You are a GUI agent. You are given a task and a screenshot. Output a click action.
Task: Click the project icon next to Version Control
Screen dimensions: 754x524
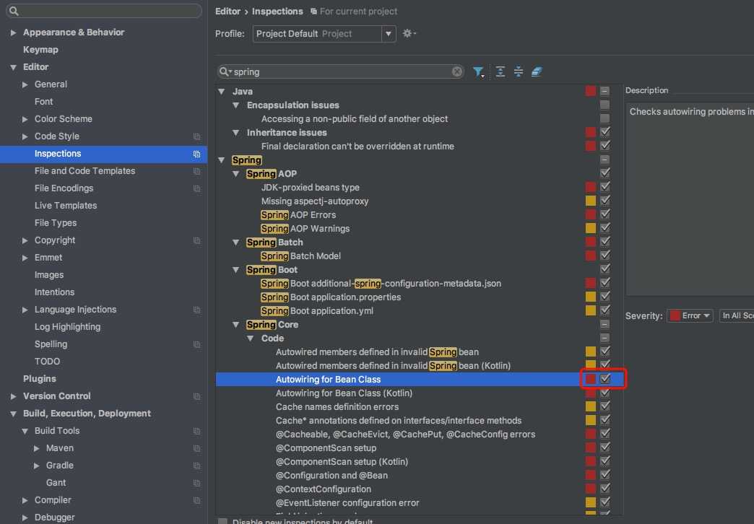[x=196, y=396]
